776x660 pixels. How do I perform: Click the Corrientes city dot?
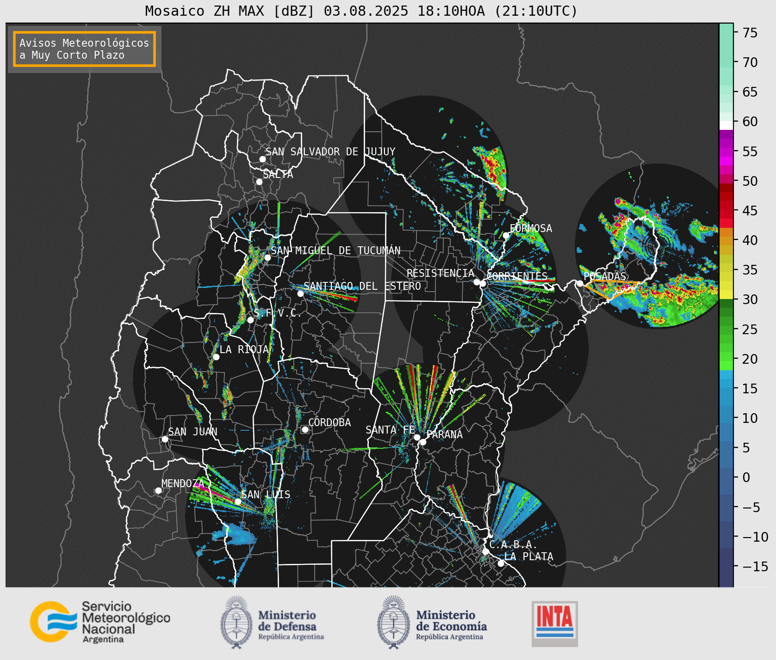tap(483, 283)
